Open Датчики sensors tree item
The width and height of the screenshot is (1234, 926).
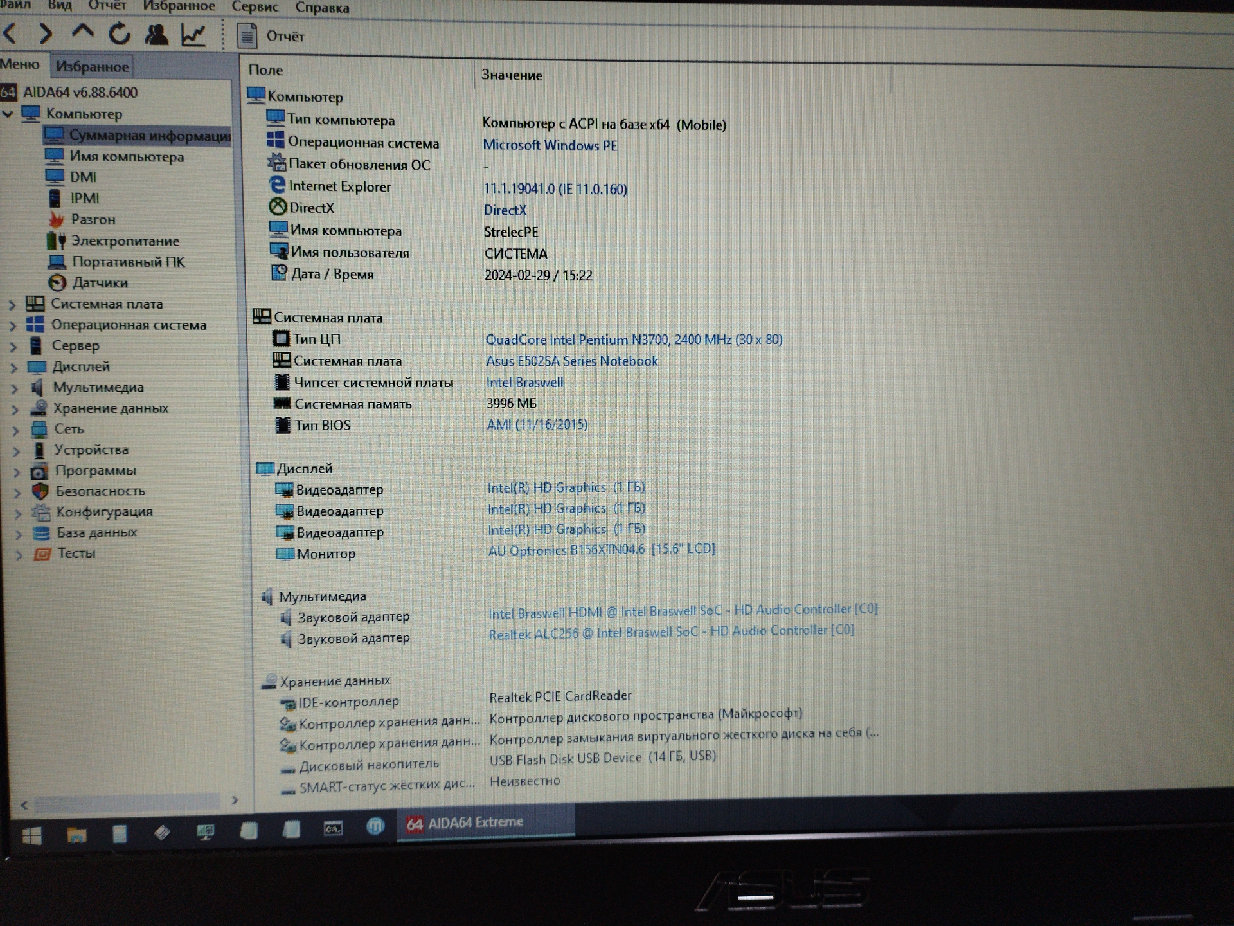100,282
